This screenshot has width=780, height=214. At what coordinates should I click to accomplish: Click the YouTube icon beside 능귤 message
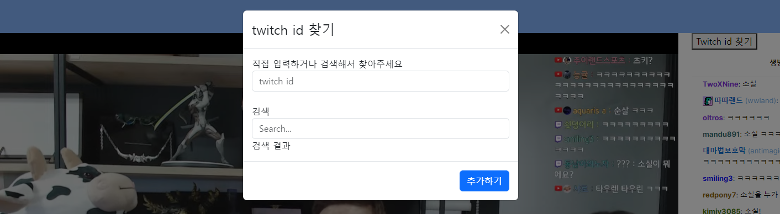click(558, 74)
